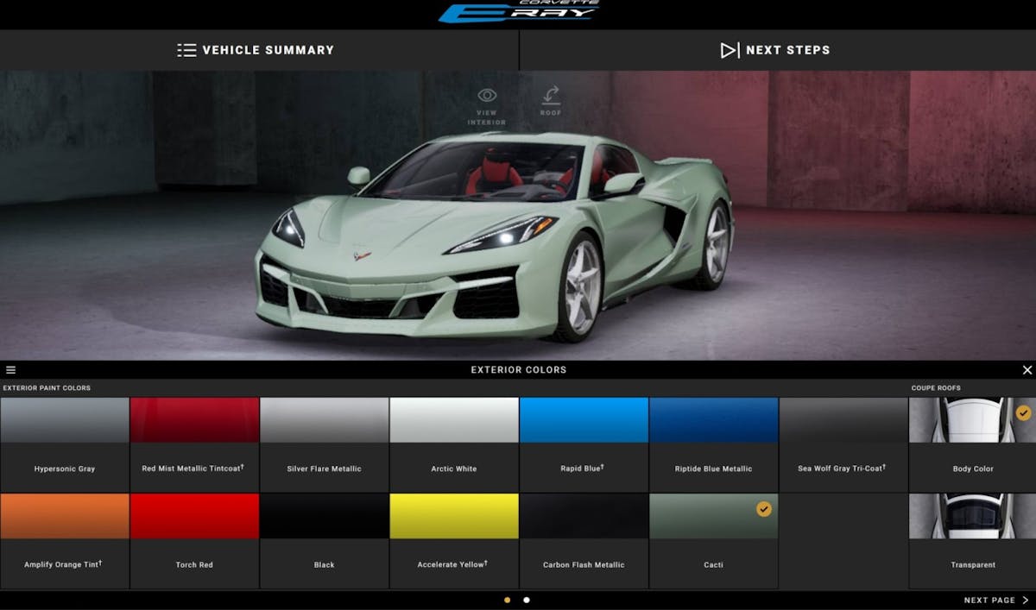This screenshot has width=1036, height=610.
Task: Pick Amplify Orange Tint color
Action: [x=65, y=540]
